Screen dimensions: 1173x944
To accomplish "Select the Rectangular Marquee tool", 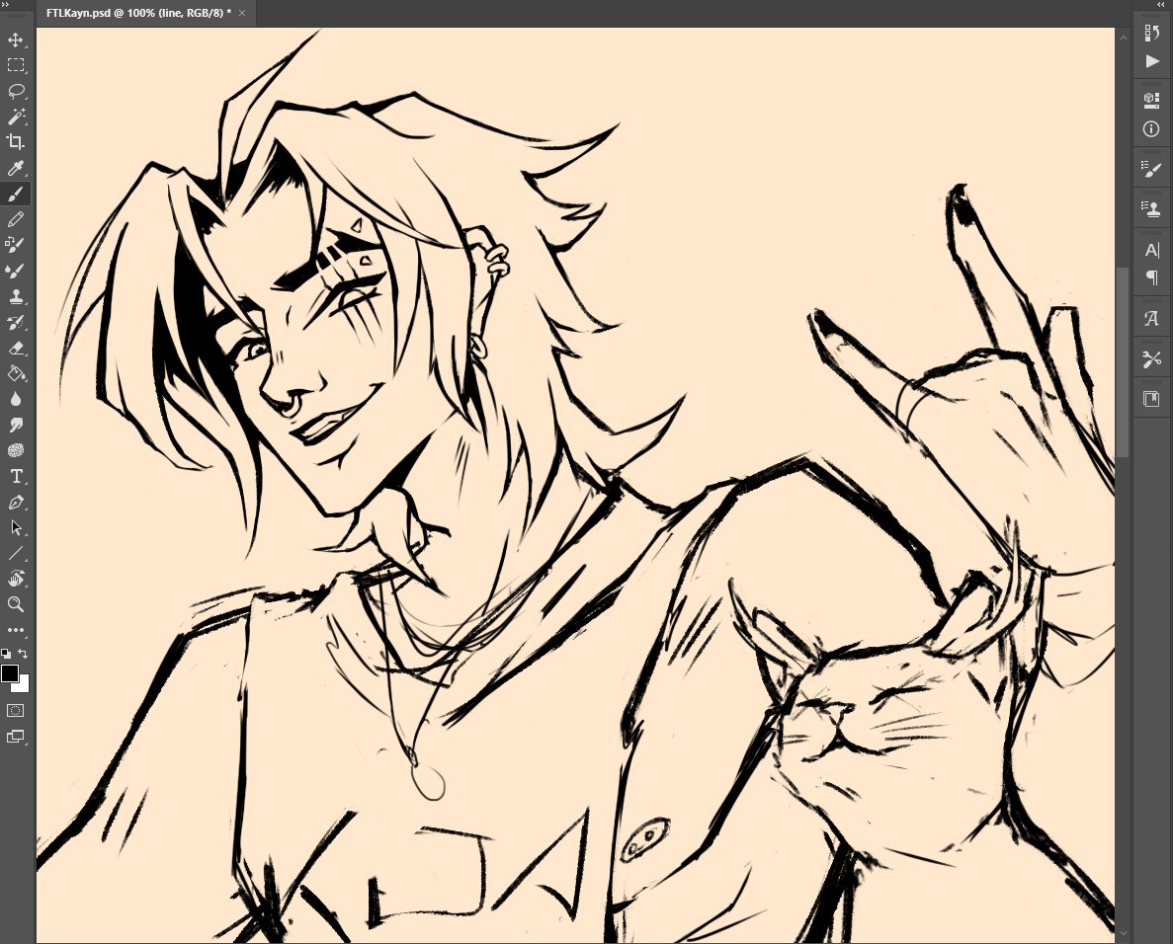I will click(16, 65).
